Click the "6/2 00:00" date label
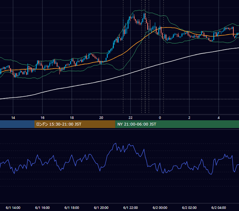Viewport: 239px width, 211px height. click(160, 207)
